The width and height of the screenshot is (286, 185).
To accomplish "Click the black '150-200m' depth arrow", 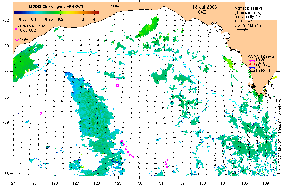I will pos(252,71).
